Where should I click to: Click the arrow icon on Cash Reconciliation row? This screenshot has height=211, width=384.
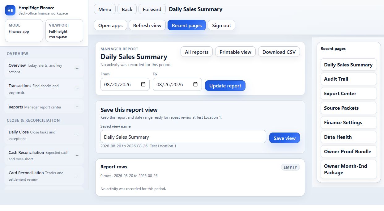coord(77,156)
